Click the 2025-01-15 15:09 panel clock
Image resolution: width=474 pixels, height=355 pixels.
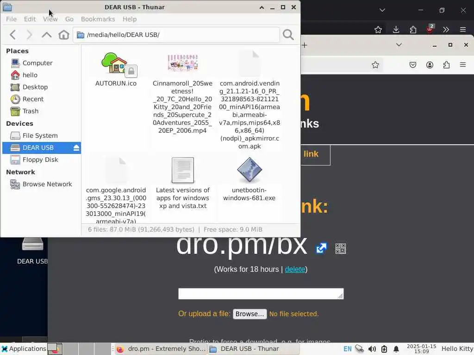[x=421, y=349]
